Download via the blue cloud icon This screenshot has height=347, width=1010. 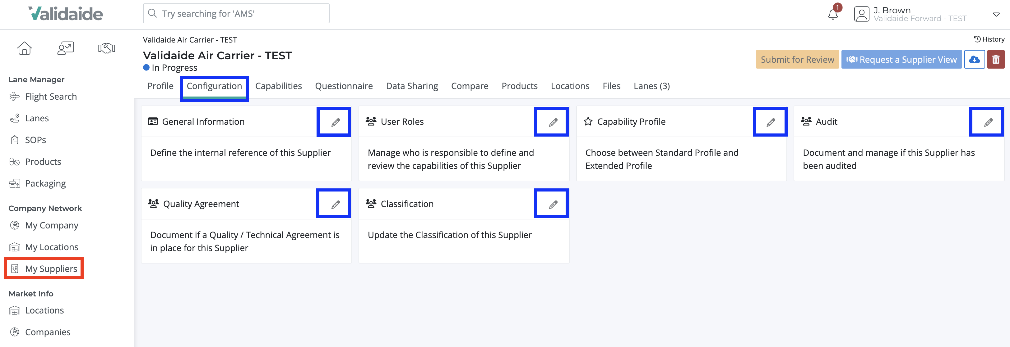coord(974,60)
